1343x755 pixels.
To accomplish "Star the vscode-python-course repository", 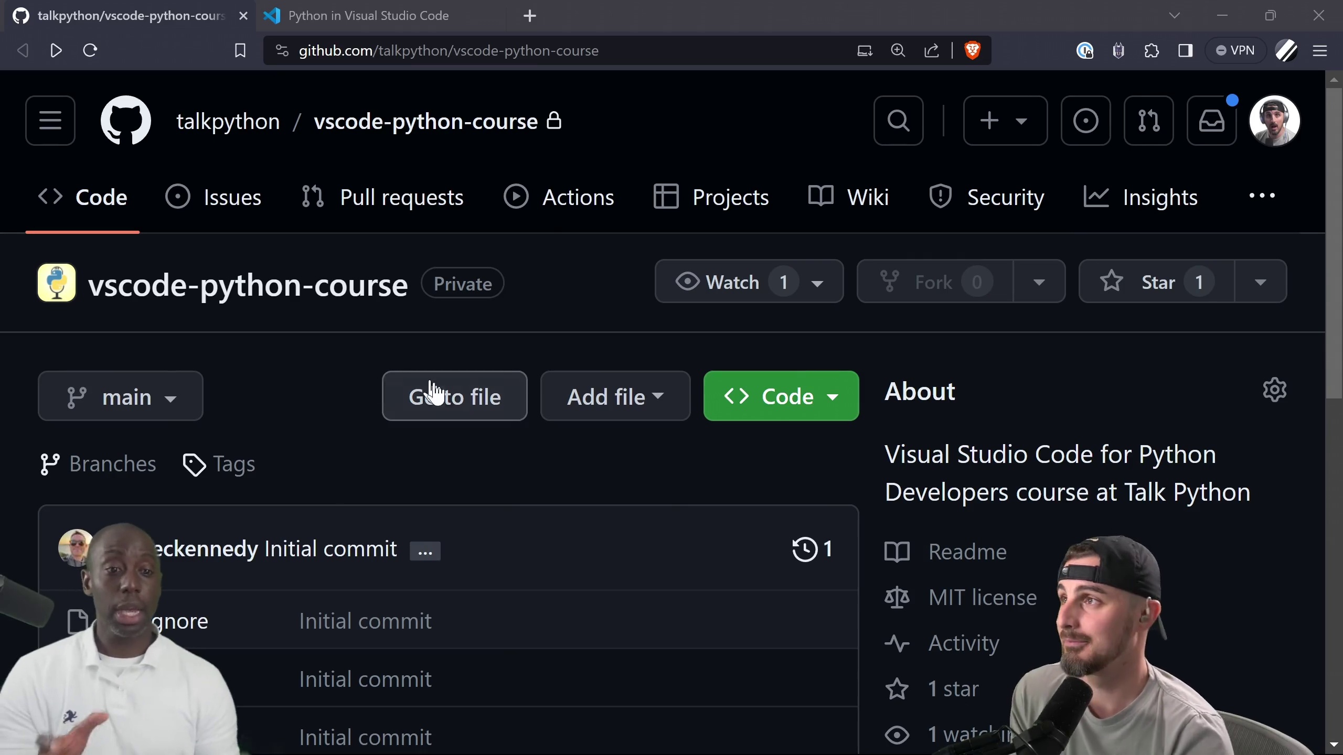I will (x=1157, y=282).
